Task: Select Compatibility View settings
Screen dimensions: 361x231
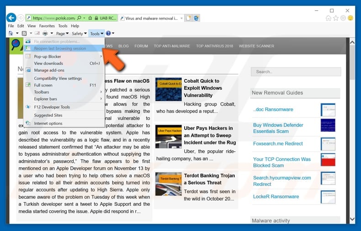Action: pos(64,78)
